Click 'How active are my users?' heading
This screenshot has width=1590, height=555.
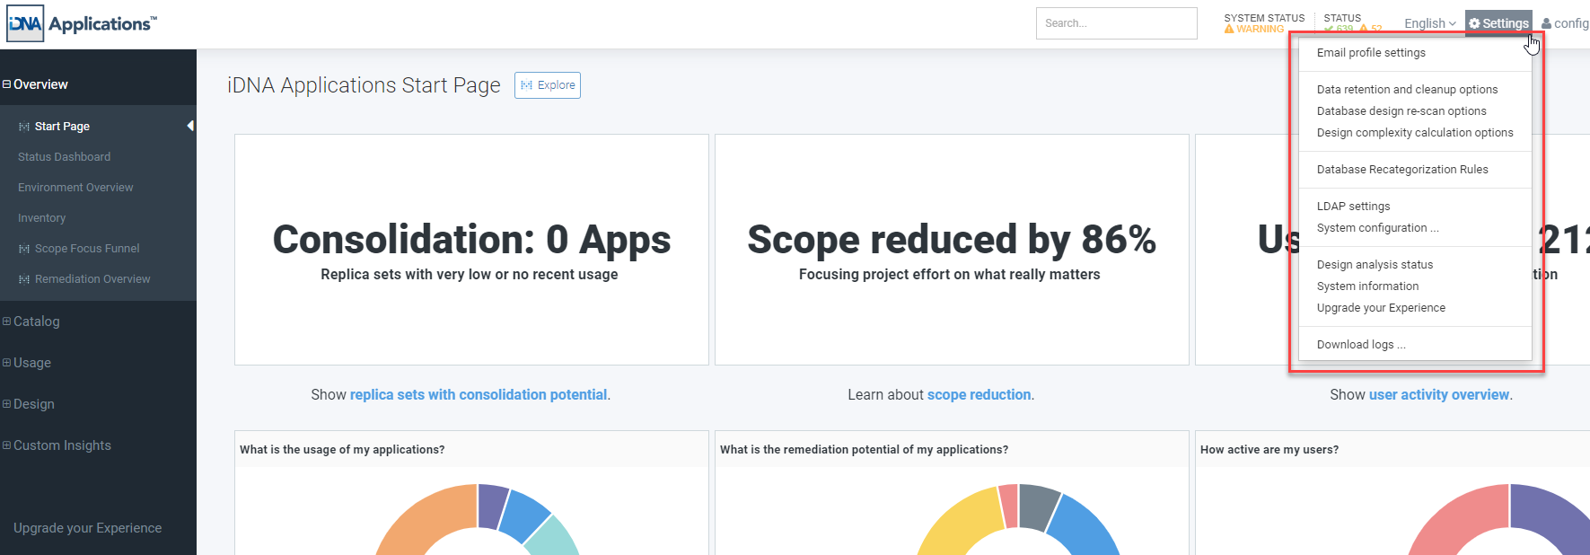tap(1269, 450)
